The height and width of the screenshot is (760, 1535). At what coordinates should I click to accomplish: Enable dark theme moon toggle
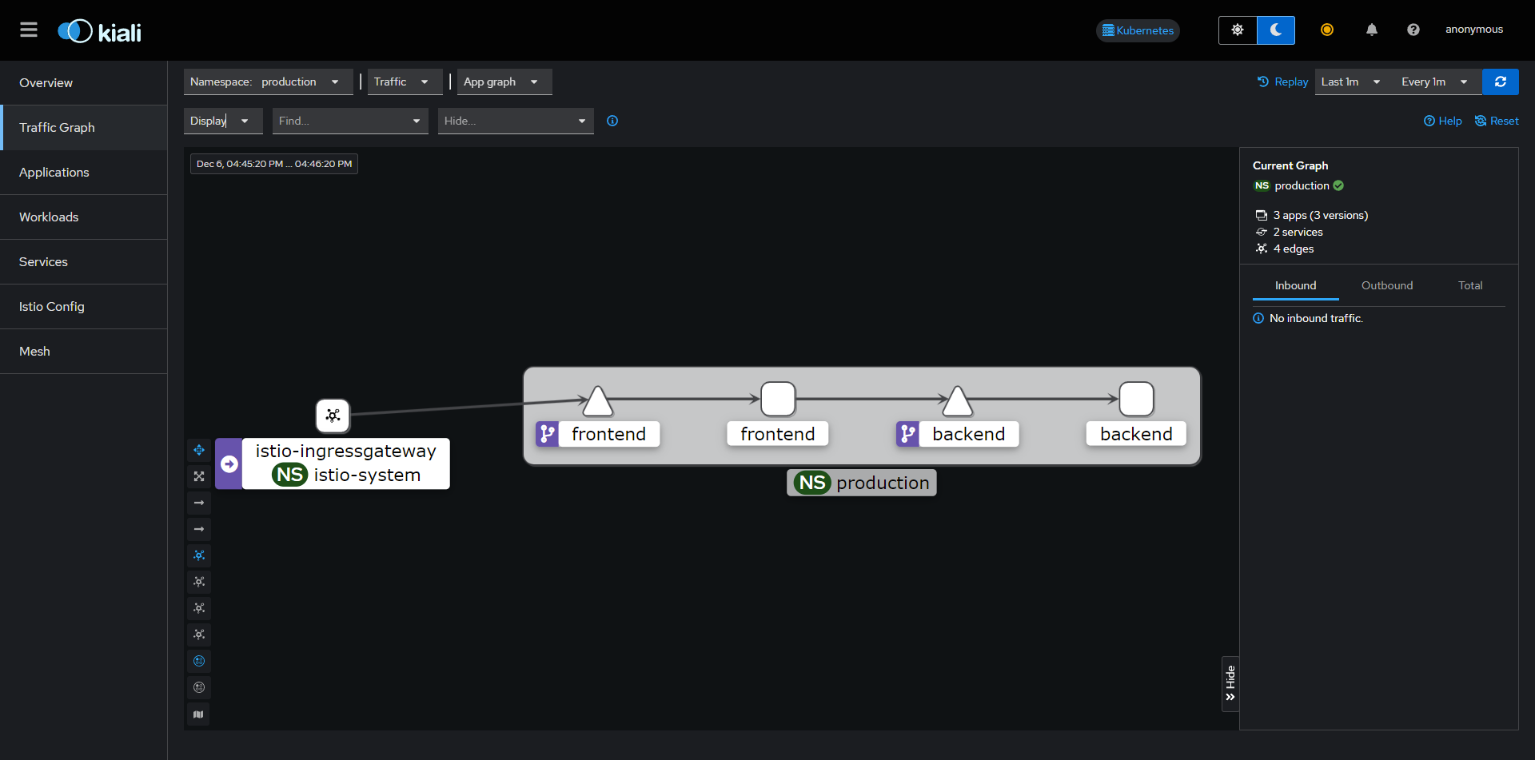tap(1275, 30)
